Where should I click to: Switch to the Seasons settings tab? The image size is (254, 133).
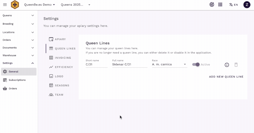pyautogui.click(x=59, y=86)
